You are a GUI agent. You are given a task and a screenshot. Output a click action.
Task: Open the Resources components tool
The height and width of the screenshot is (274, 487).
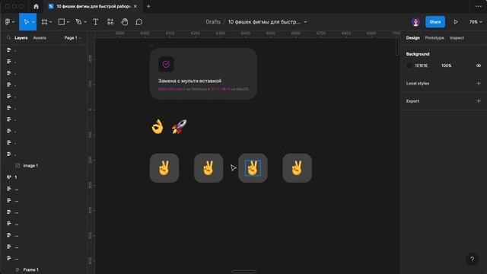coord(110,22)
